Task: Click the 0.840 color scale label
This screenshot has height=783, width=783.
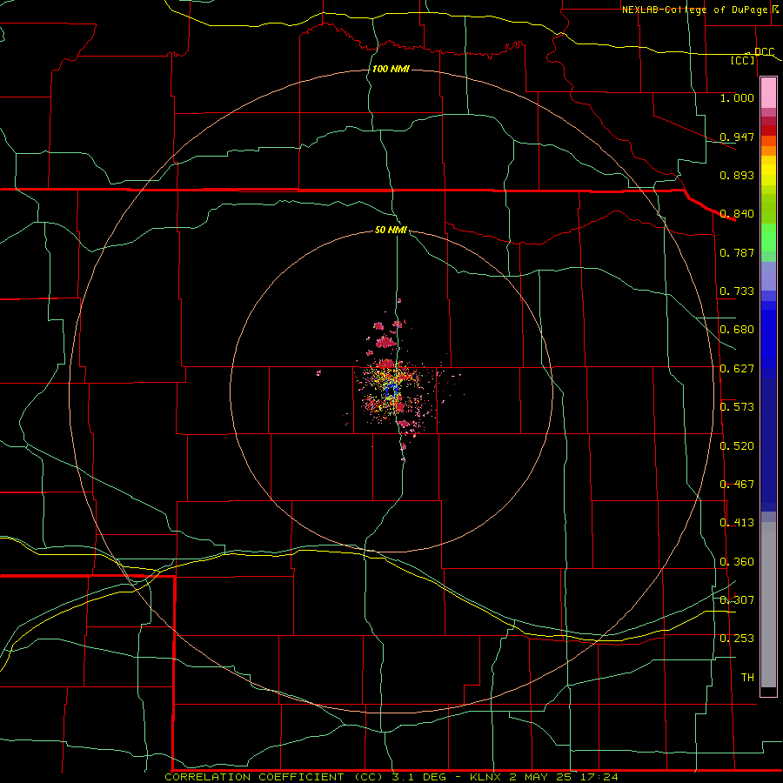Action: 737,214
